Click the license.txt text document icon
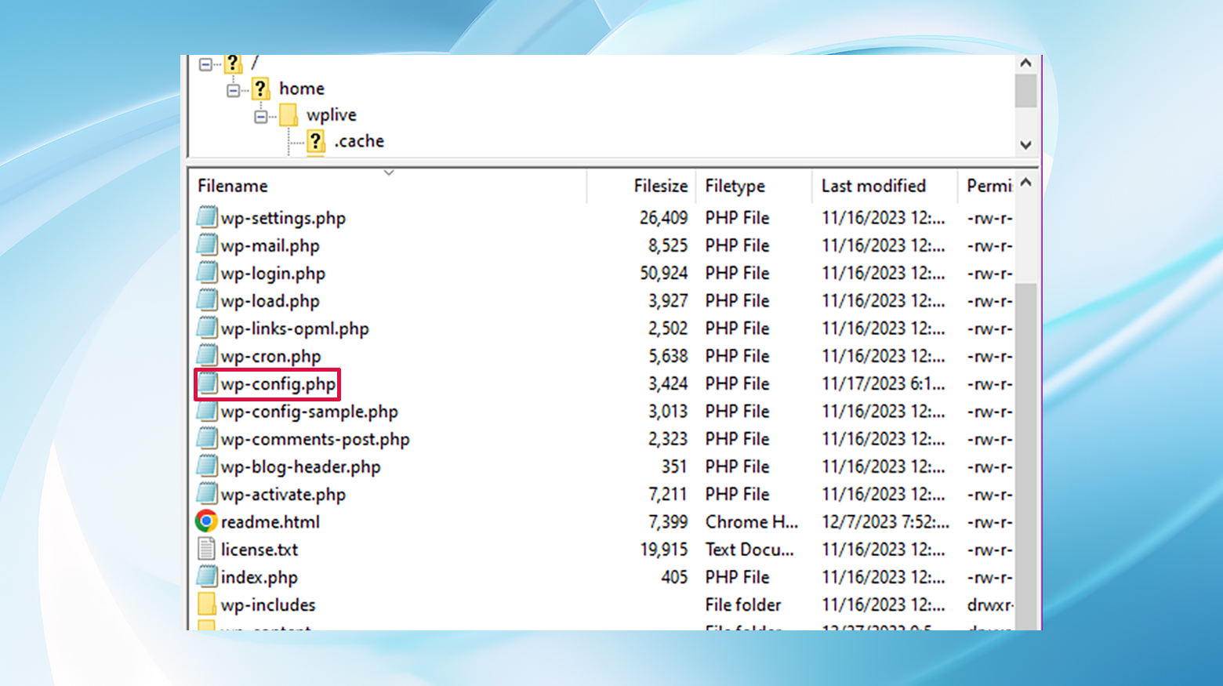 coord(205,549)
